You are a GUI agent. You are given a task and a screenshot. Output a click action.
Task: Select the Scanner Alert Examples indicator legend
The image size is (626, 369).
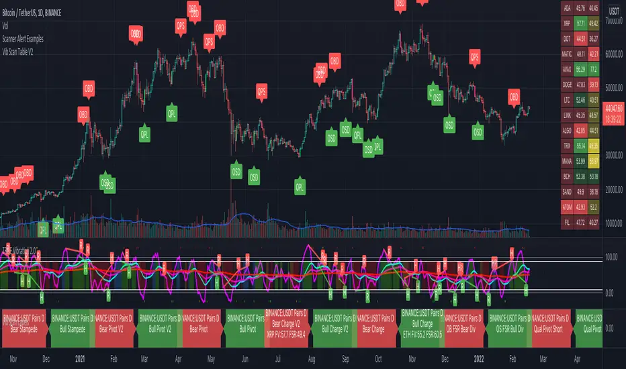coord(23,39)
